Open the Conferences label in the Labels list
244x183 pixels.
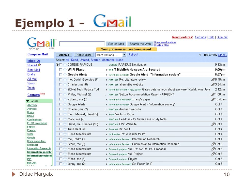click(34, 120)
